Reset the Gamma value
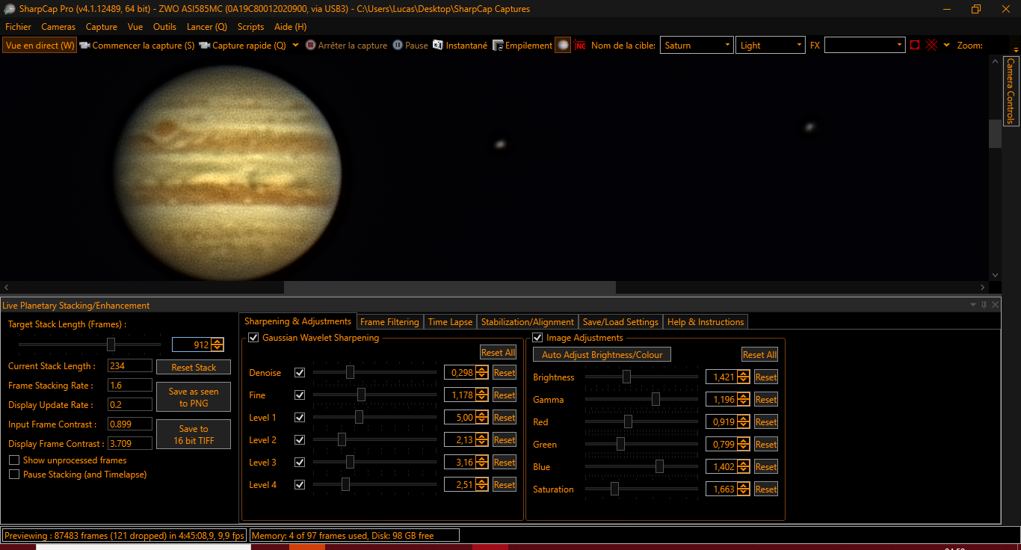The width and height of the screenshot is (1021, 550). tap(766, 400)
